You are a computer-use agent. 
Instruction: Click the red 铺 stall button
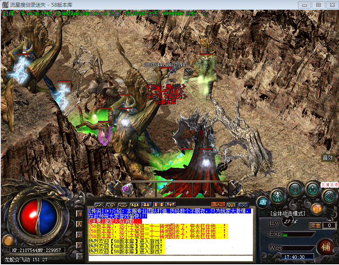pos(325,247)
